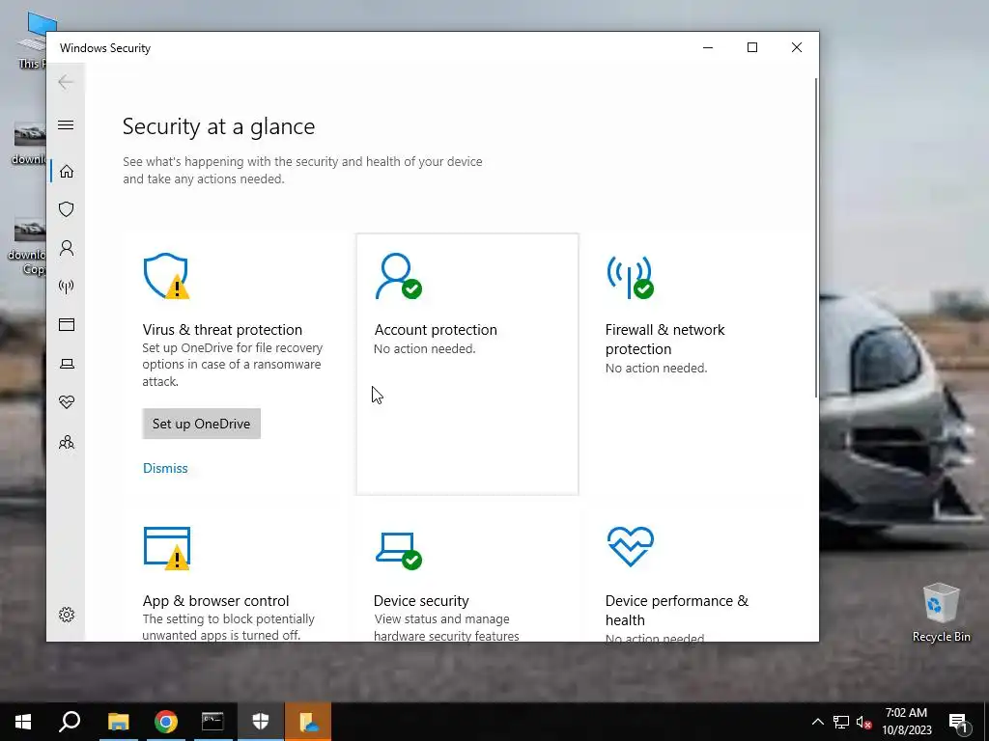989x741 pixels.
Task: Open network status tray icon
Action: coord(841,722)
